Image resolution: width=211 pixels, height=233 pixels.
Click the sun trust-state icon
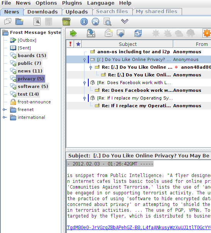coord(156,33)
